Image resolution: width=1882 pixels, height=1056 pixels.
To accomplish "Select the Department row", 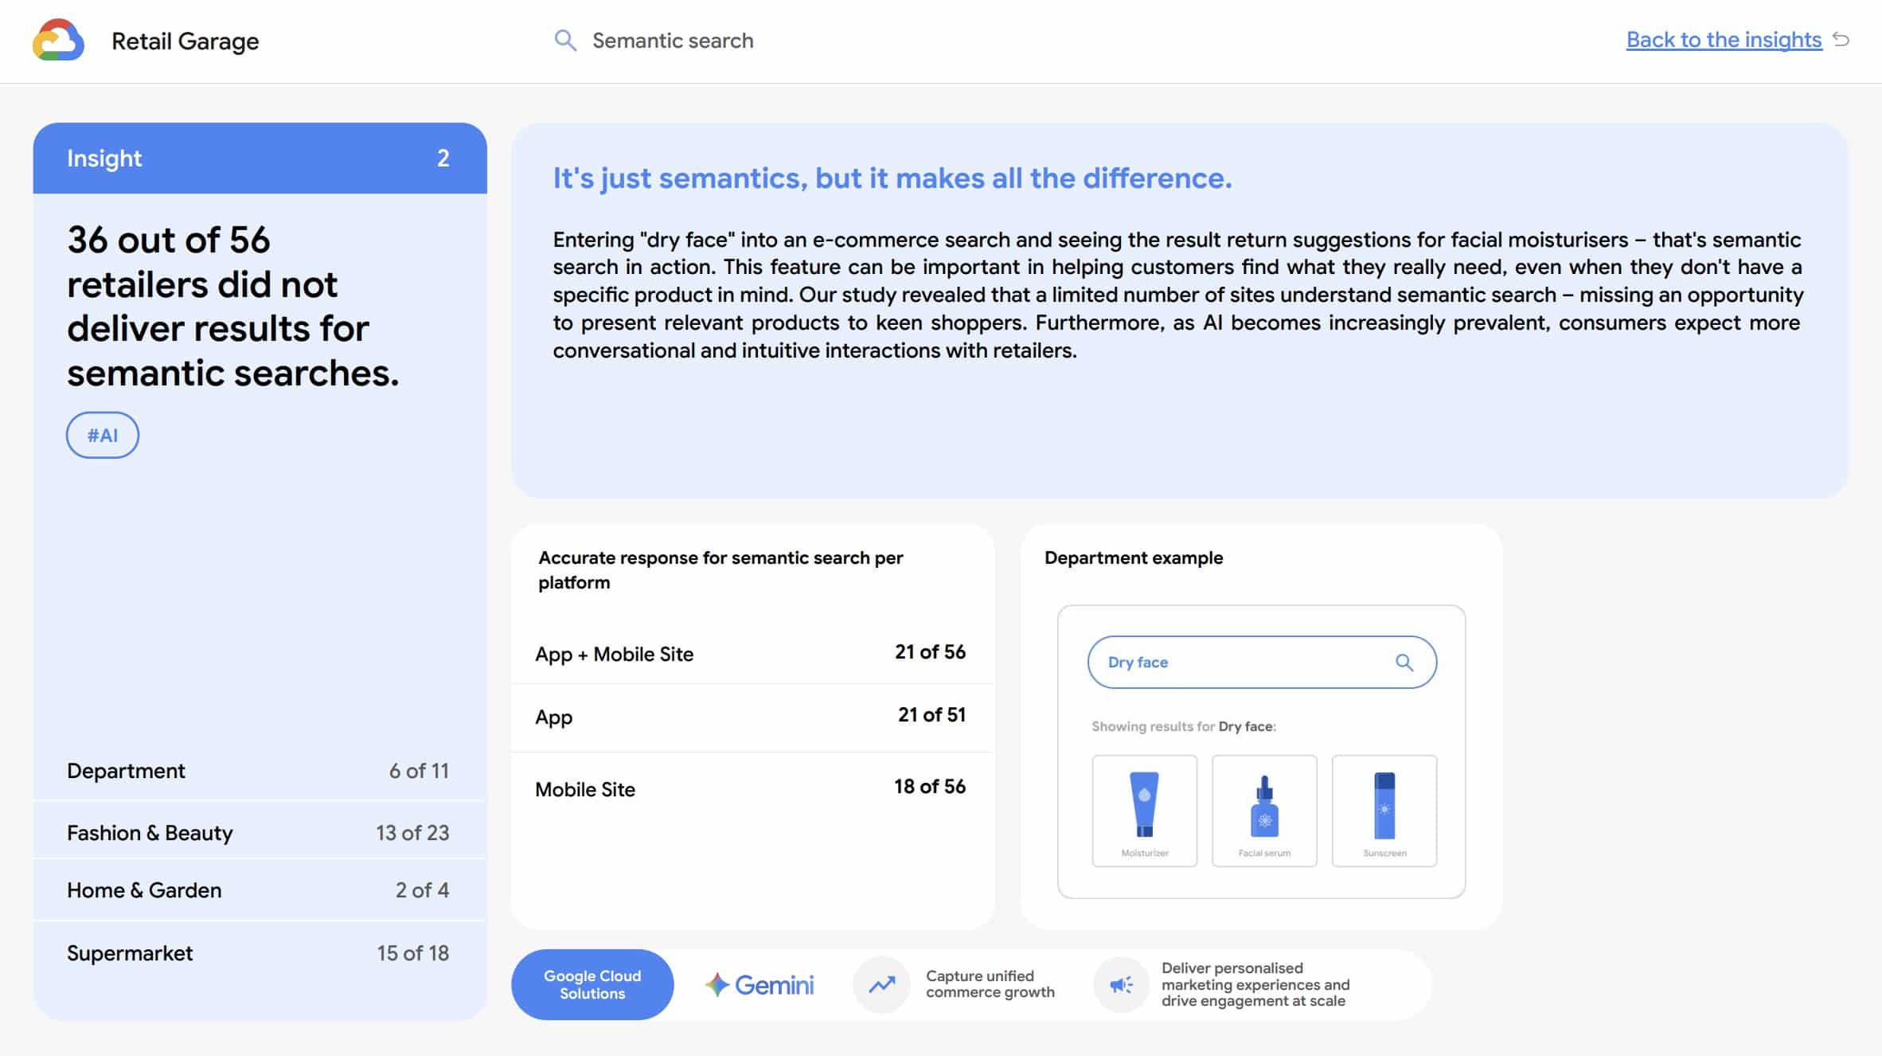I will (259, 770).
